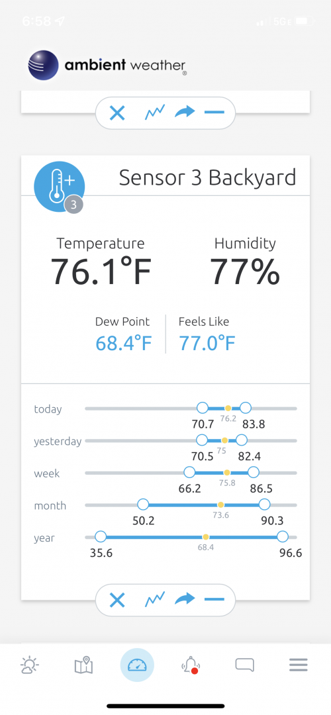
Task: Tap the Ambient Weather logo
Action: click(107, 66)
